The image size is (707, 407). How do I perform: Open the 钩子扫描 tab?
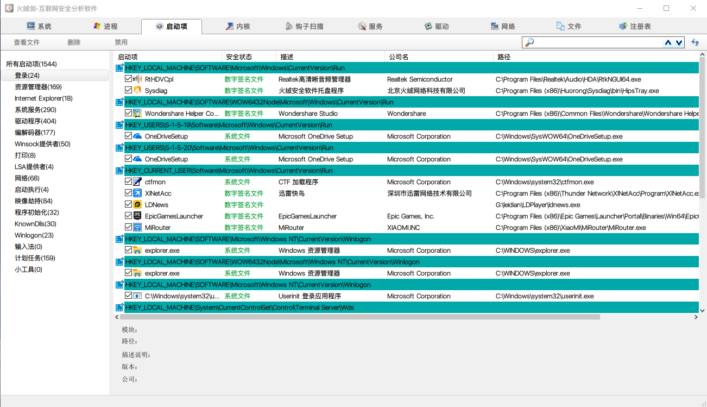coord(304,26)
